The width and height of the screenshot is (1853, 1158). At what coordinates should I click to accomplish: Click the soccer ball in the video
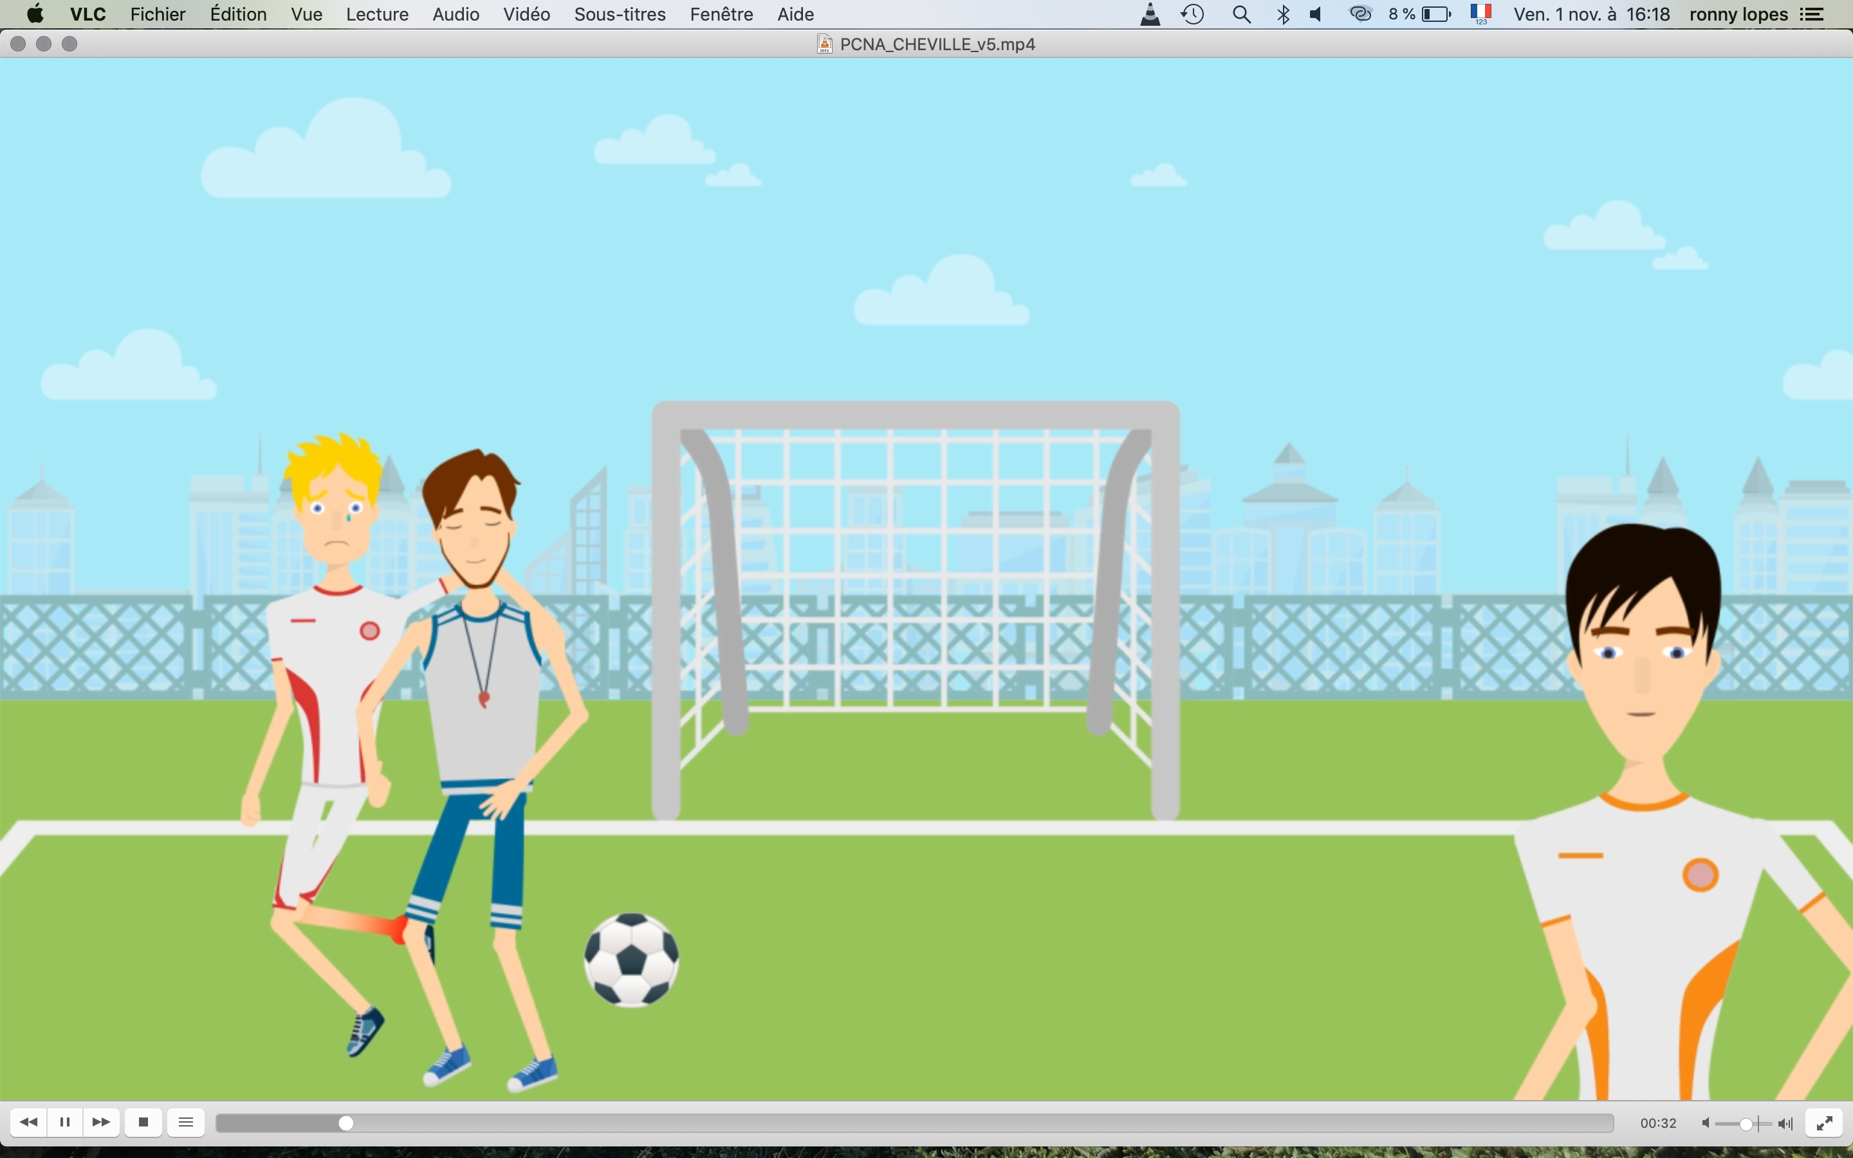(x=632, y=960)
